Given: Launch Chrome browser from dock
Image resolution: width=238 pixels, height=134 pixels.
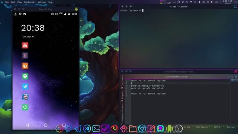Looking at the screenshot, I should coord(142,129).
